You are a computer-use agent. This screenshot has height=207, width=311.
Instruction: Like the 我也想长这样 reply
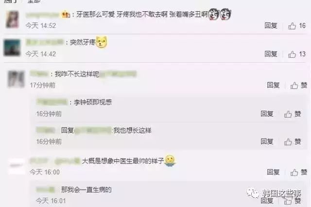pos(293,142)
